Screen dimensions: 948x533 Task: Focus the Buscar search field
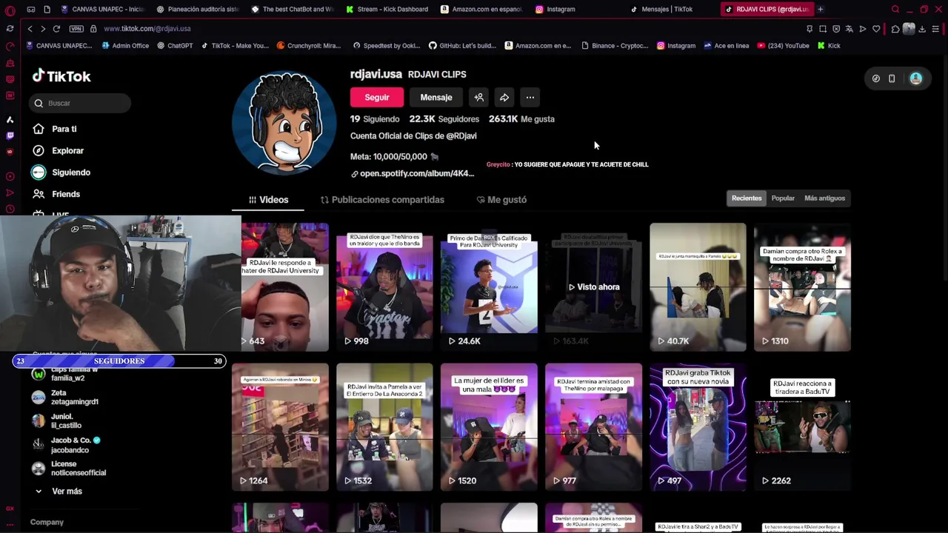point(80,103)
